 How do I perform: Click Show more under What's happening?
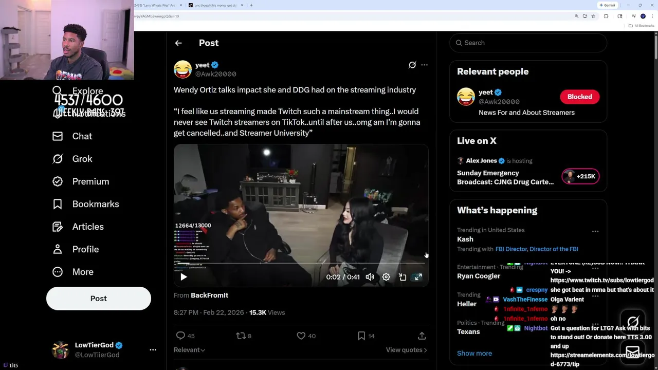coord(474,353)
